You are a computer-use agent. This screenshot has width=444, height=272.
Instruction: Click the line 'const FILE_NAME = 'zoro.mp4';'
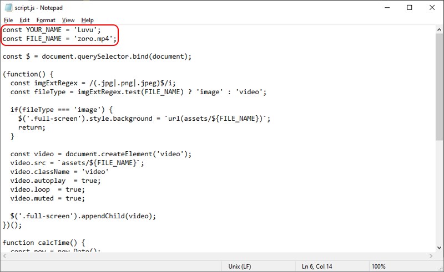(x=59, y=39)
